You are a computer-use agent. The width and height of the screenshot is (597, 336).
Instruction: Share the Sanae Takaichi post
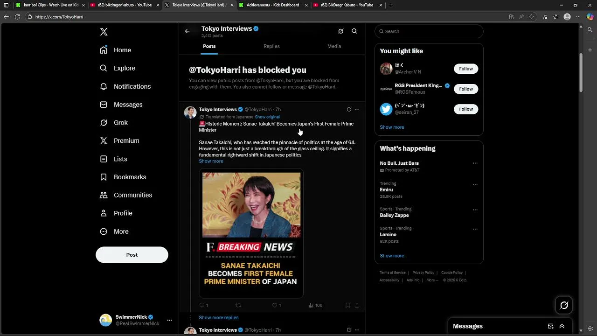pos(357,305)
